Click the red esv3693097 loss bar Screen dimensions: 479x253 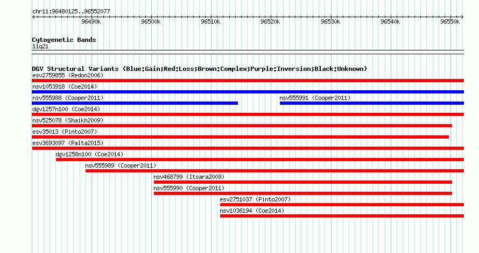click(x=248, y=148)
